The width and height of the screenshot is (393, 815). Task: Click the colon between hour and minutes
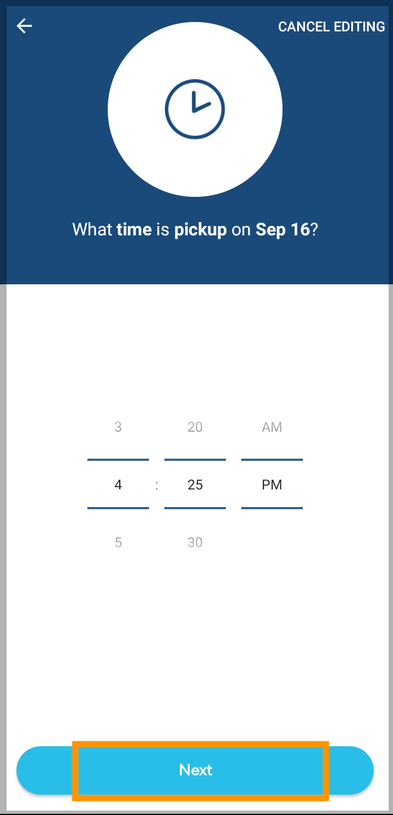[157, 485]
